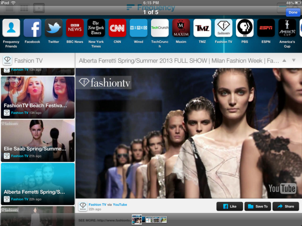302x226 pixels.
Task: Click the YouTube source link
Action: 120,204
